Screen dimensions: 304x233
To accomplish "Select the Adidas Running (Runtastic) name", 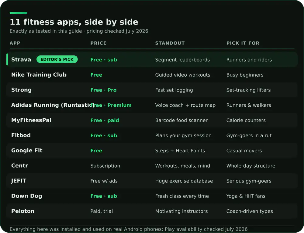I will coord(53,105).
